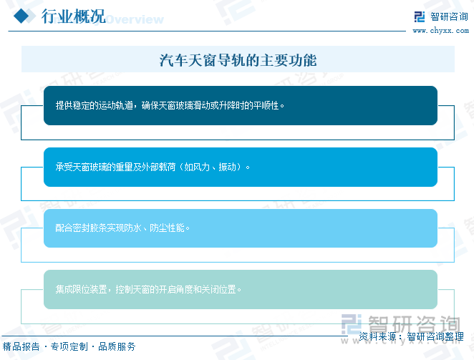Viewport: 474px width, 360px height.
Task: Click the source note 资料来源：智研咨询整理
Action: coord(411,336)
